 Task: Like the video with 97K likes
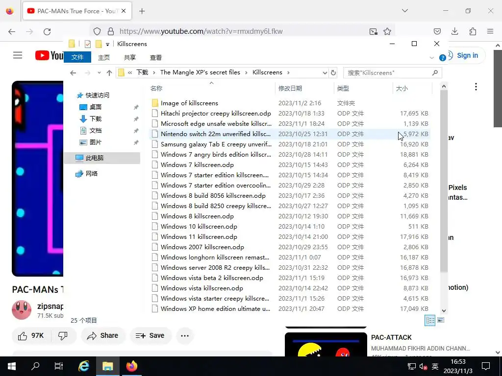point(31,335)
